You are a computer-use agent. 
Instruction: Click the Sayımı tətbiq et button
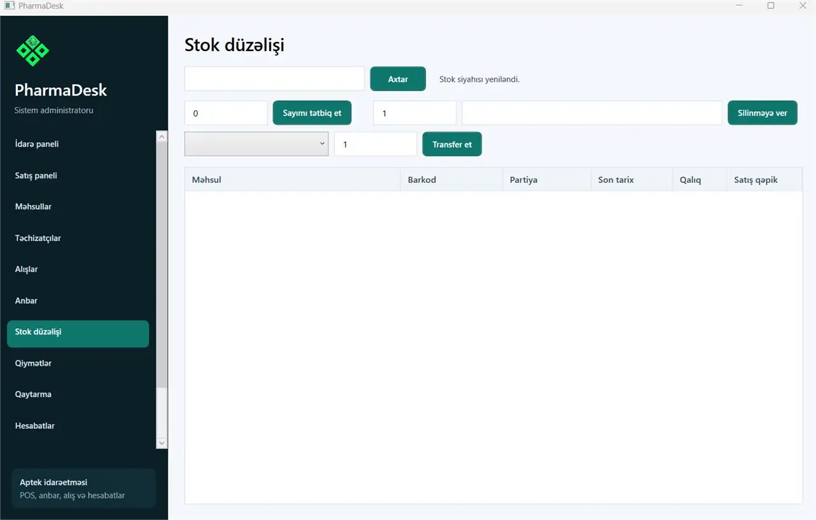(312, 113)
